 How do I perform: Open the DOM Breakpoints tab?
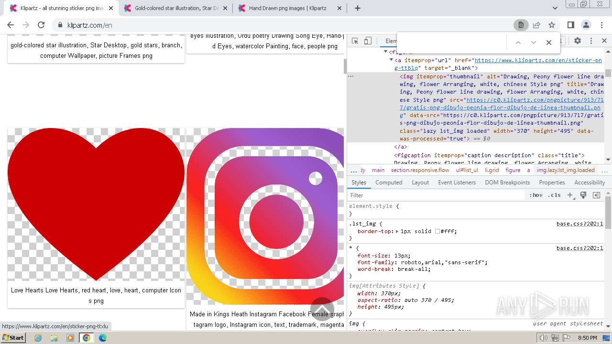pyautogui.click(x=507, y=183)
